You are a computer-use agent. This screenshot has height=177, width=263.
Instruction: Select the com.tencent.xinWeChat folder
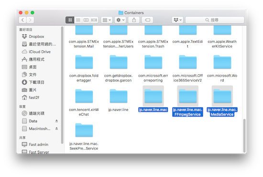tap(84, 102)
